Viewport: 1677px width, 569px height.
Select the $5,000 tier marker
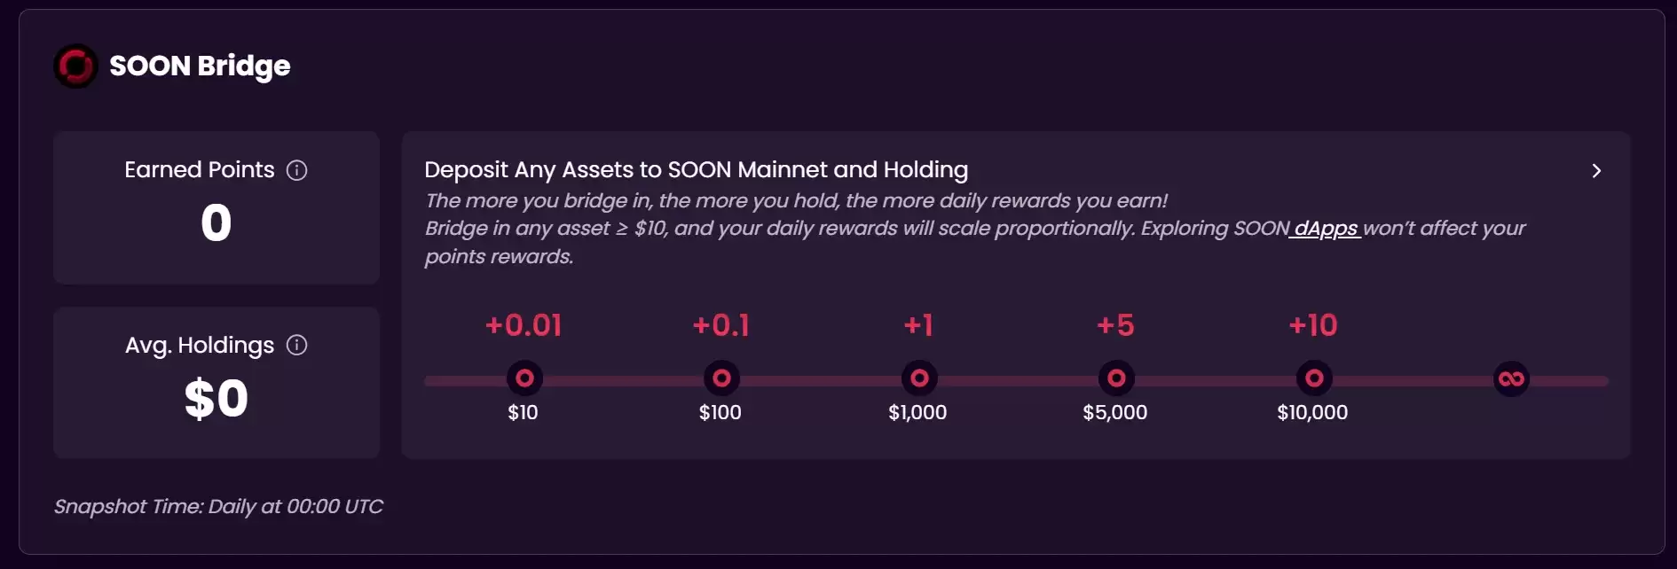coord(1116,378)
